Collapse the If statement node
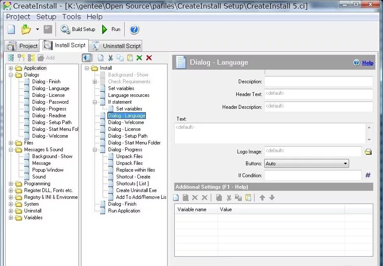 (x=95, y=102)
